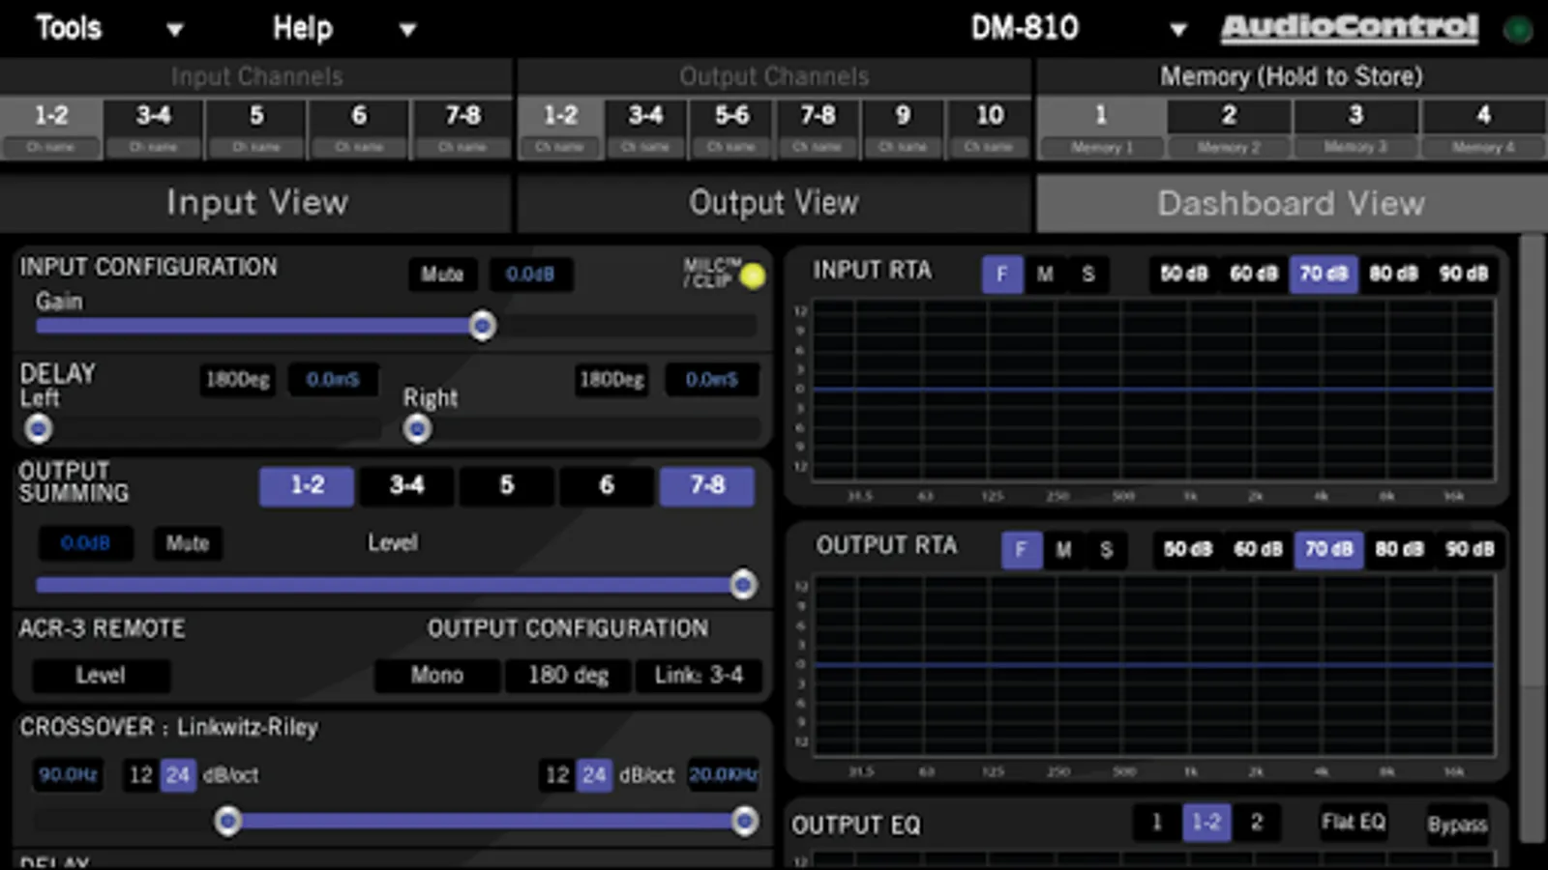
Task: Click the ACR-3 Remote Level button
Action: pyautogui.click(x=101, y=675)
